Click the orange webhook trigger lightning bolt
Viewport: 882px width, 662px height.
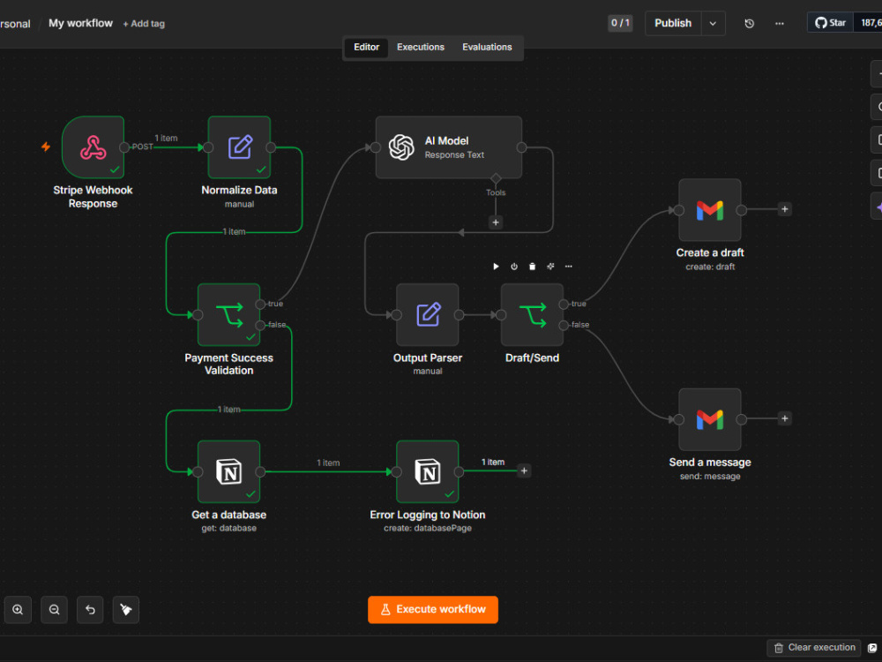click(46, 147)
